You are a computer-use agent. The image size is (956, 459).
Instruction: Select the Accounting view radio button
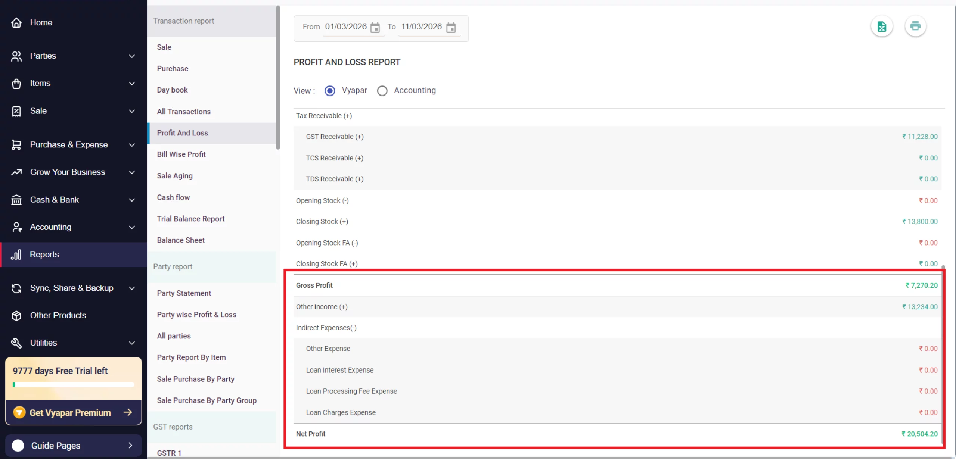[382, 91]
